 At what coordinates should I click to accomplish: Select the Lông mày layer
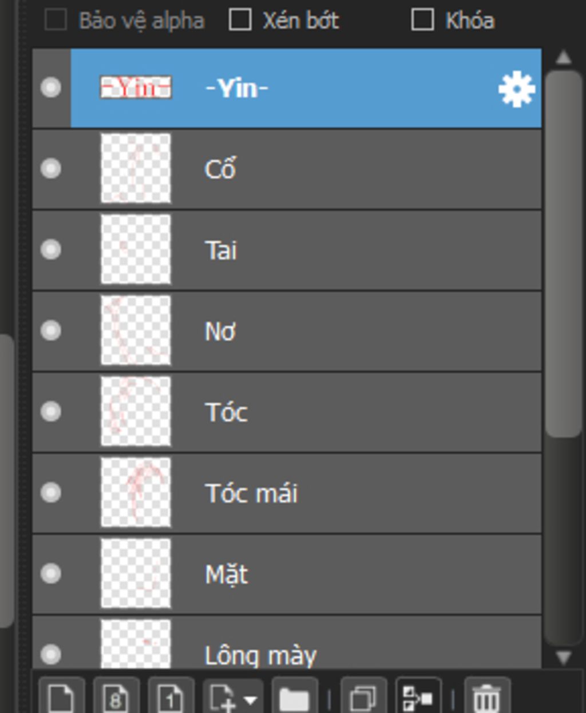287,643
